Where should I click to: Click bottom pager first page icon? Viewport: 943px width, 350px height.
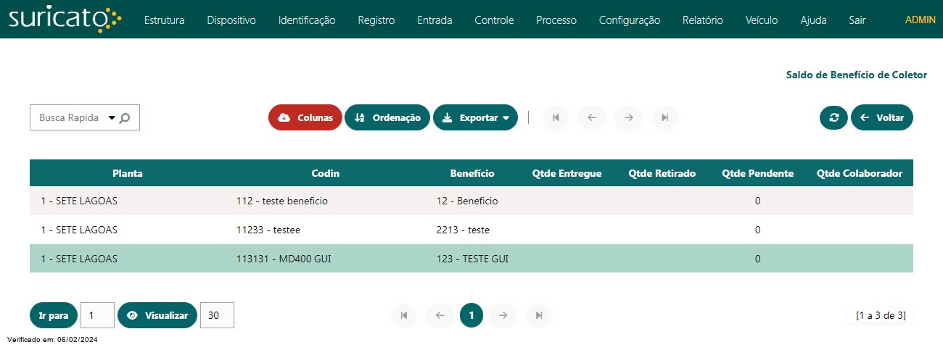404,315
